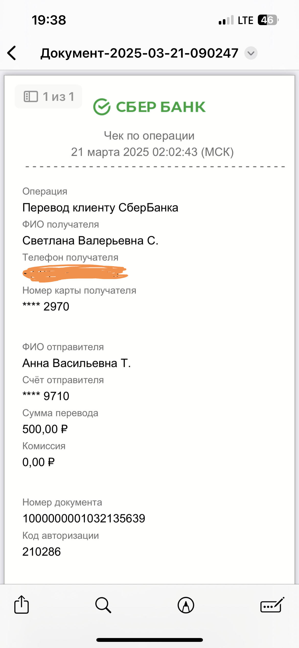The width and height of the screenshot is (299, 648).
Task: Tap the authorization code 210286
Action: tap(41, 552)
